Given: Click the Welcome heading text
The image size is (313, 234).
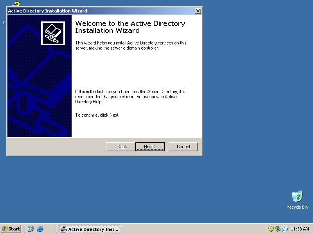Looking at the screenshot, I should coord(130,27).
